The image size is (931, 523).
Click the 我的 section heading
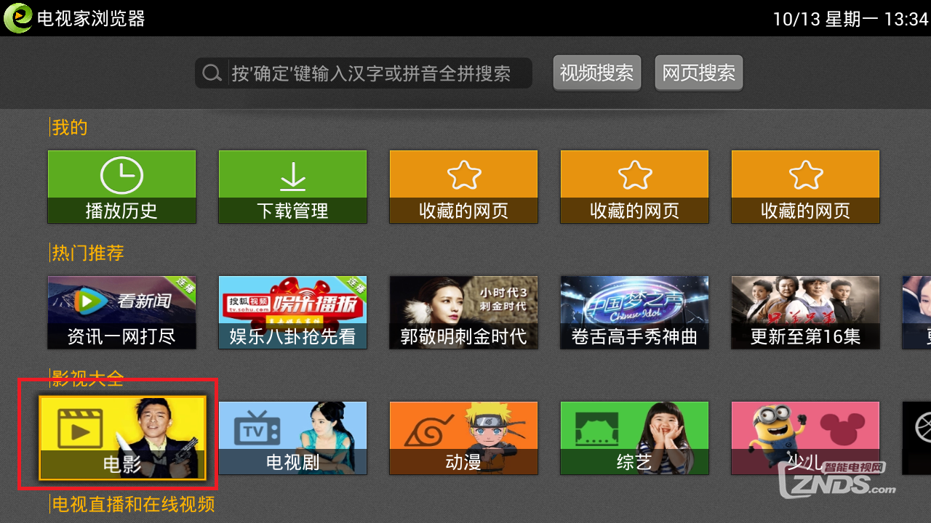point(69,128)
